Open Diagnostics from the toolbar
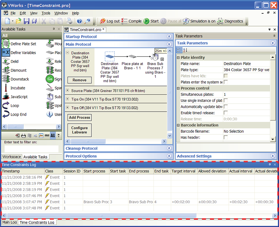Viewport: 279px width, 227px height. click(x=220, y=21)
